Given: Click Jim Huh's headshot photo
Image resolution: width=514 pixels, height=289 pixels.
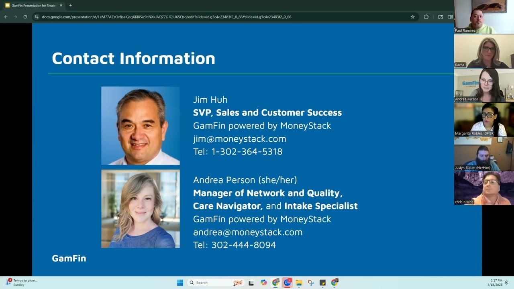Looking at the screenshot, I should coord(141,126).
